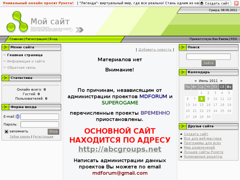Open Вход in the top navigation bar
Viewport: 240px width, 180px height.
point(53,39)
